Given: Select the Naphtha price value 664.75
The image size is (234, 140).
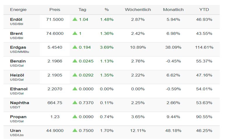Looking at the screenshot, I should [x=55, y=103].
